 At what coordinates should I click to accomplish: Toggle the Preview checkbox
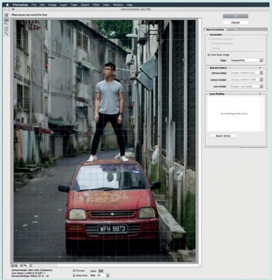coord(74,271)
